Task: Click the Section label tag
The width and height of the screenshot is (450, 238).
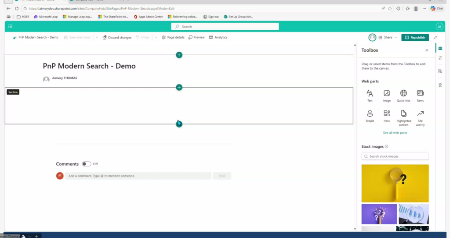Action: [13, 92]
